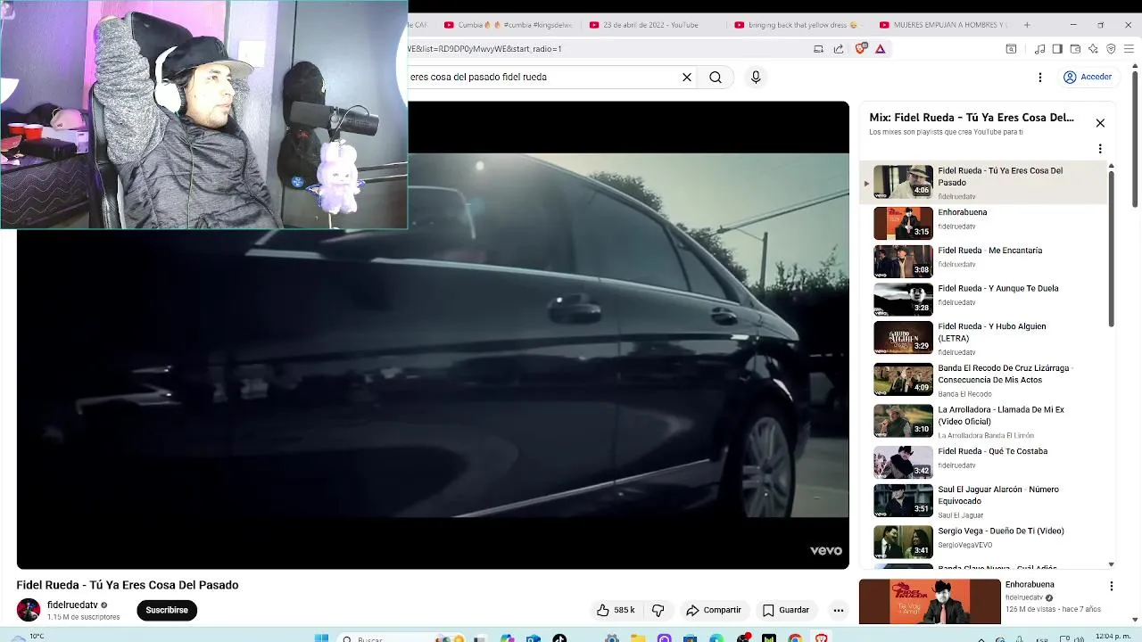The image size is (1142, 642).
Task: Open options for Enhorabuena recommended video
Action: point(1111,586)
